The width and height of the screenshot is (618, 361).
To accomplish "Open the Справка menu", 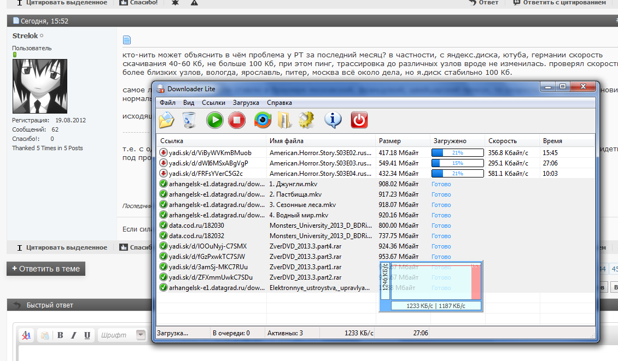I will [279, 102].
